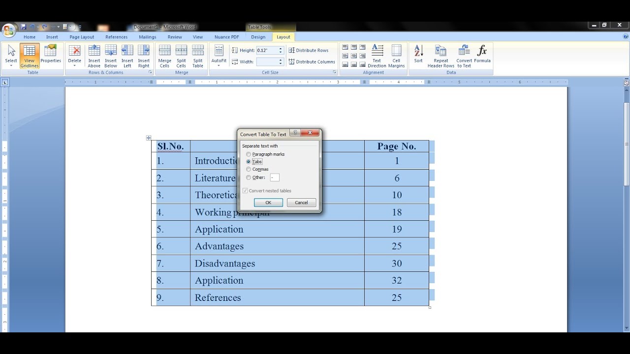Toggle View Gridlines button
Image resolution: width=630 pixels, height=354 pixels.
pyautogui.click(x=30, y=57)
